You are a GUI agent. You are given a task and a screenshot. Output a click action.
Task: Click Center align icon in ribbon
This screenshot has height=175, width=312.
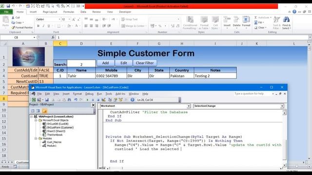(x=91, y=26)
